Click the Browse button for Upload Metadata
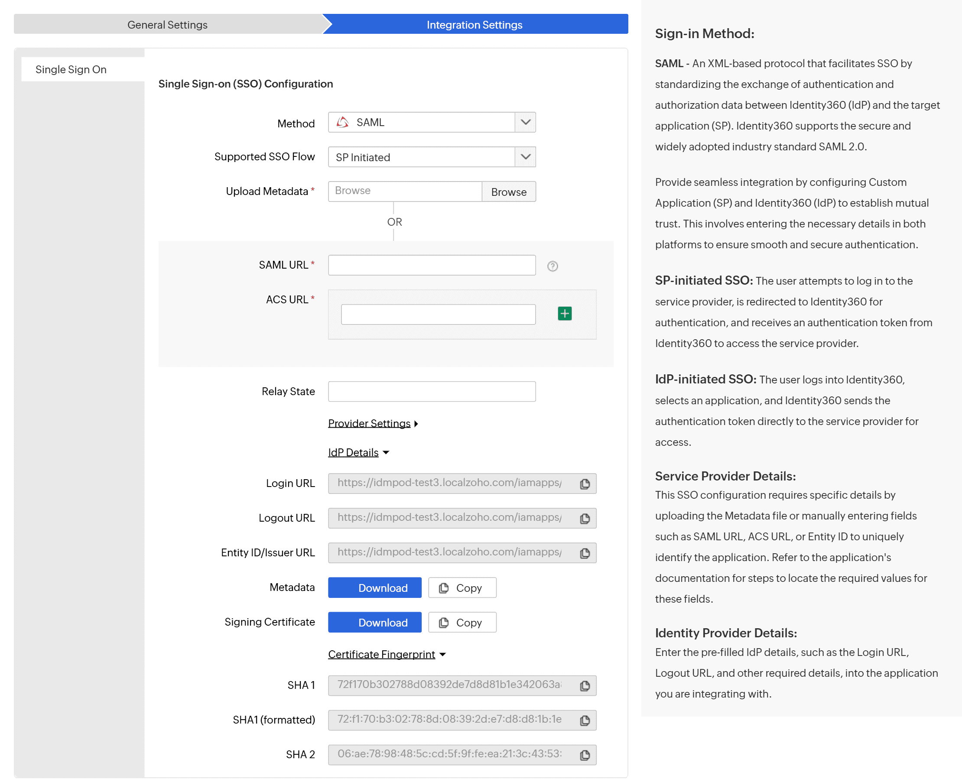This screenshot has height=779, width=962. [508, 192]
